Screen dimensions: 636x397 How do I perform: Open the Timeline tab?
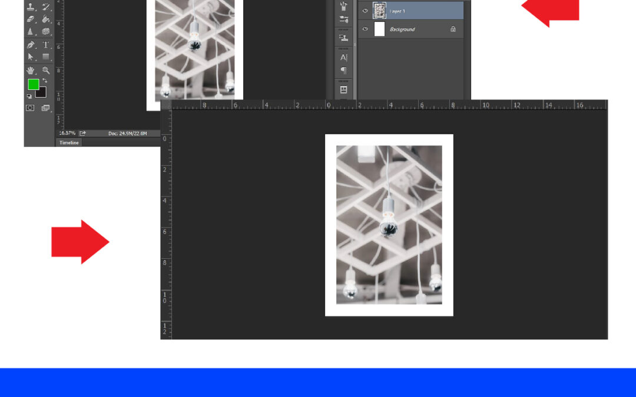click(69, 142)
